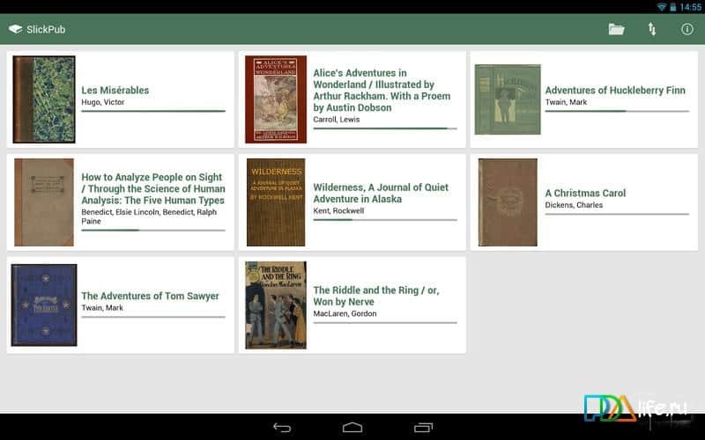Tap the sort order arrows icon
Screen dimensions: 705x440
point(651,29)
